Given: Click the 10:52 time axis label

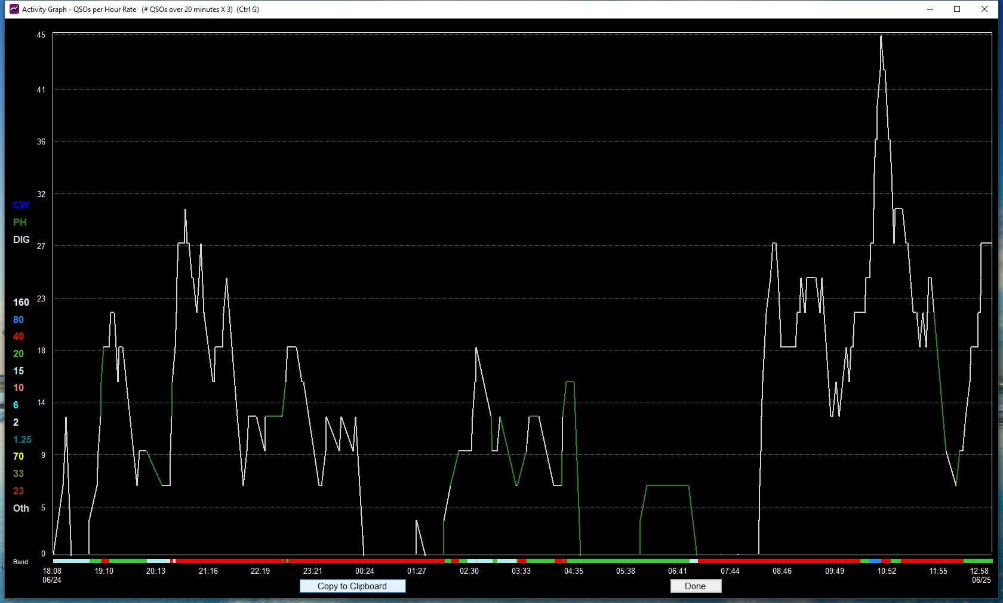Looking at the screenshot, I should tap(887, 571).
